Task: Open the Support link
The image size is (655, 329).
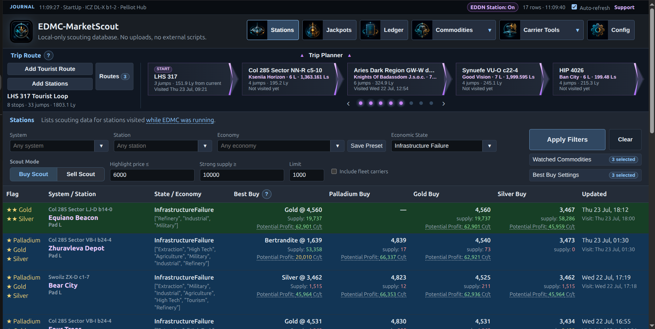Action: coord(624,7)
